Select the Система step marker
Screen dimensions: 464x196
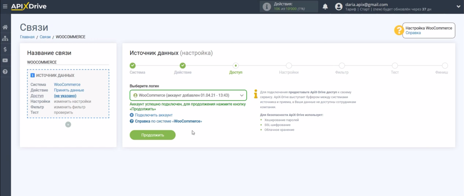tap(133, 66)
